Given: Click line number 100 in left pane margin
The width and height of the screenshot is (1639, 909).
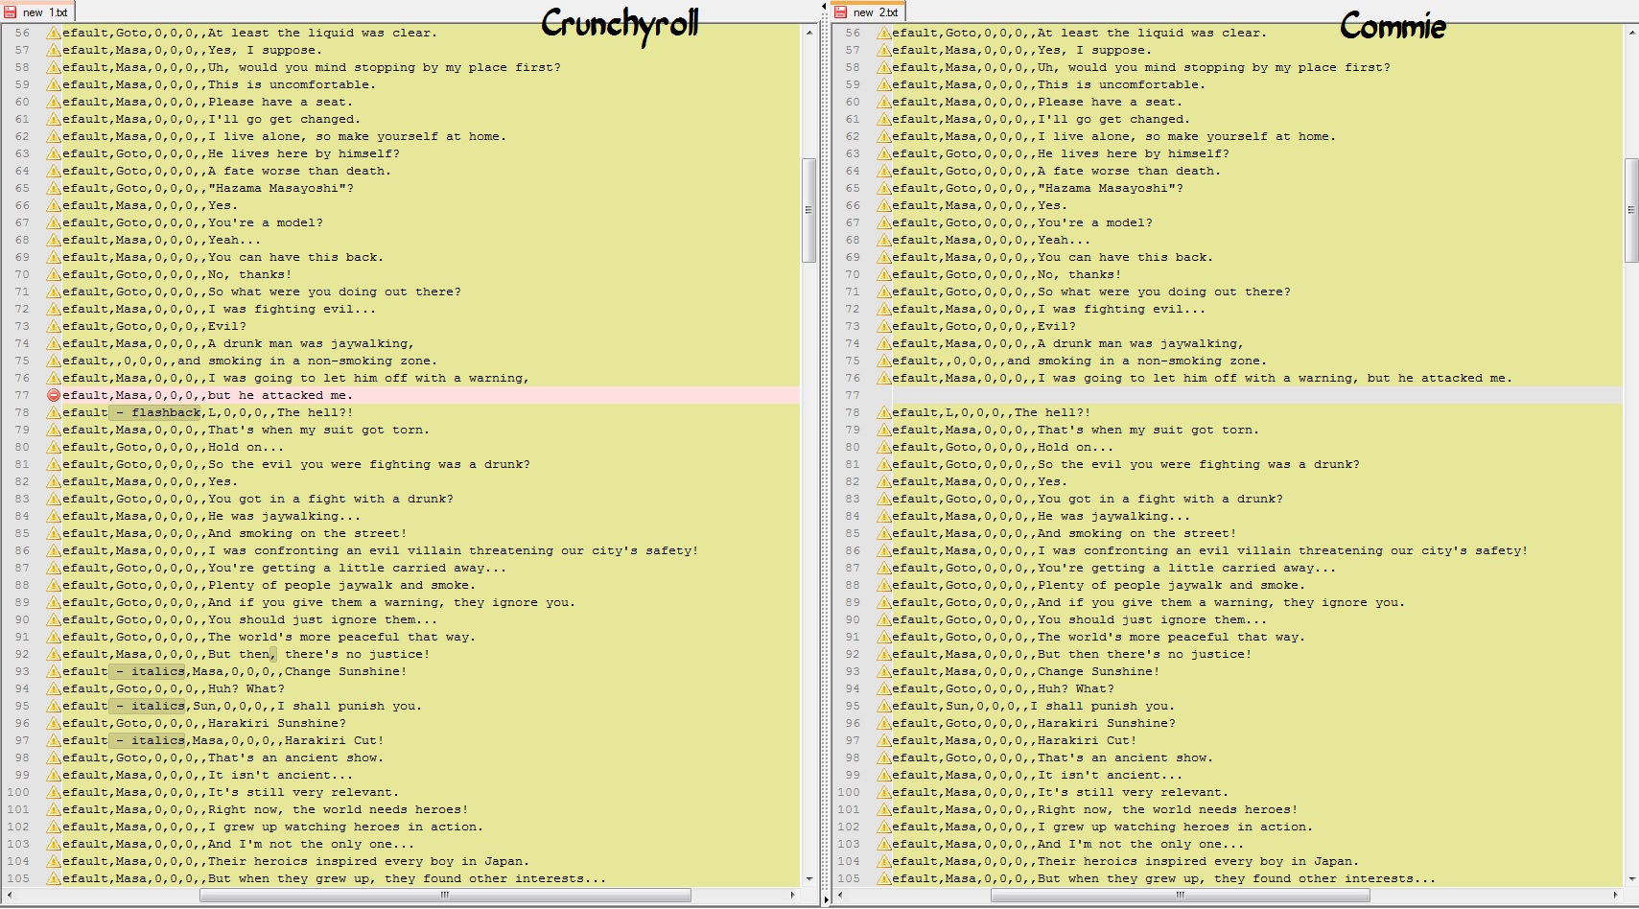Looking at the screenshot, I should click(x=18, y=792).
